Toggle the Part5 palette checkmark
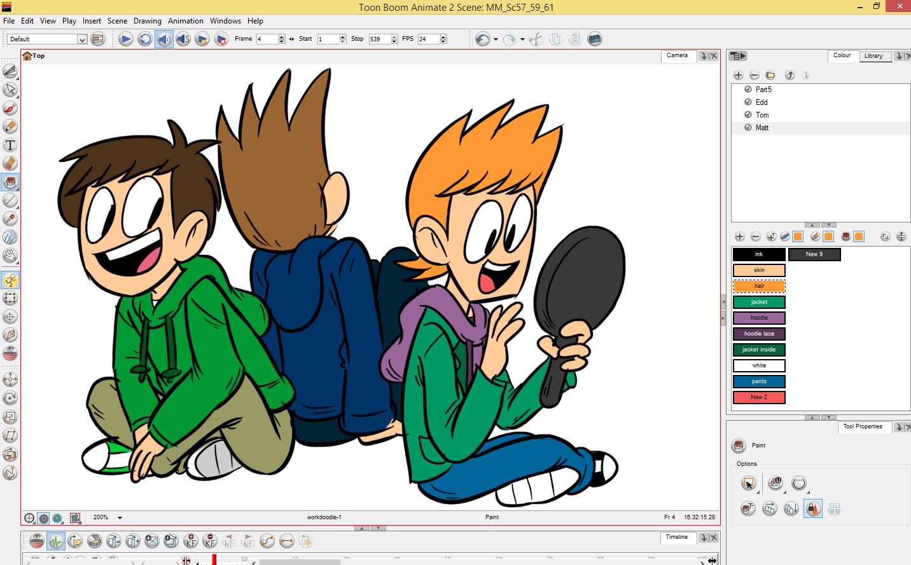 [x=748, y=90]
